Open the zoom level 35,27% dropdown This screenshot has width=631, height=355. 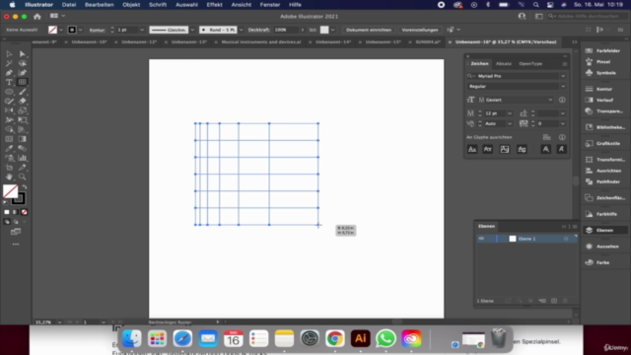pos(59,322)
